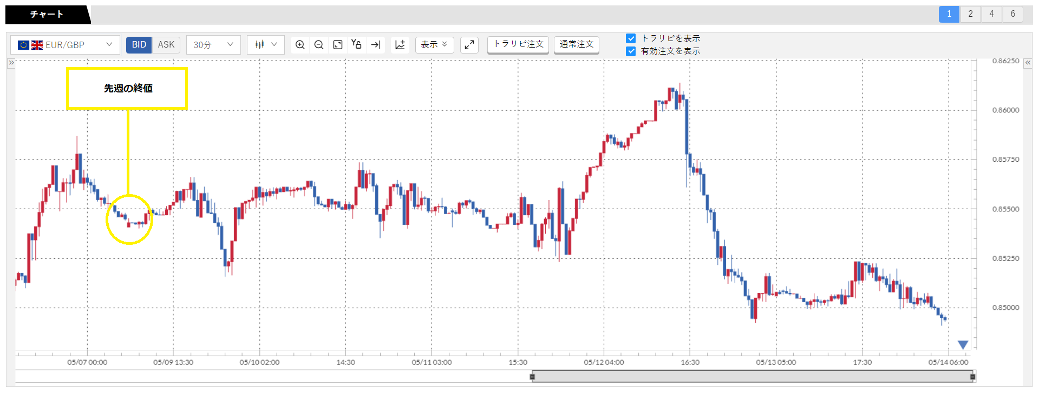1039x393 pixels.
Task: Zoom out the chart with magnifier minus
Action: [x=319, y=45]
